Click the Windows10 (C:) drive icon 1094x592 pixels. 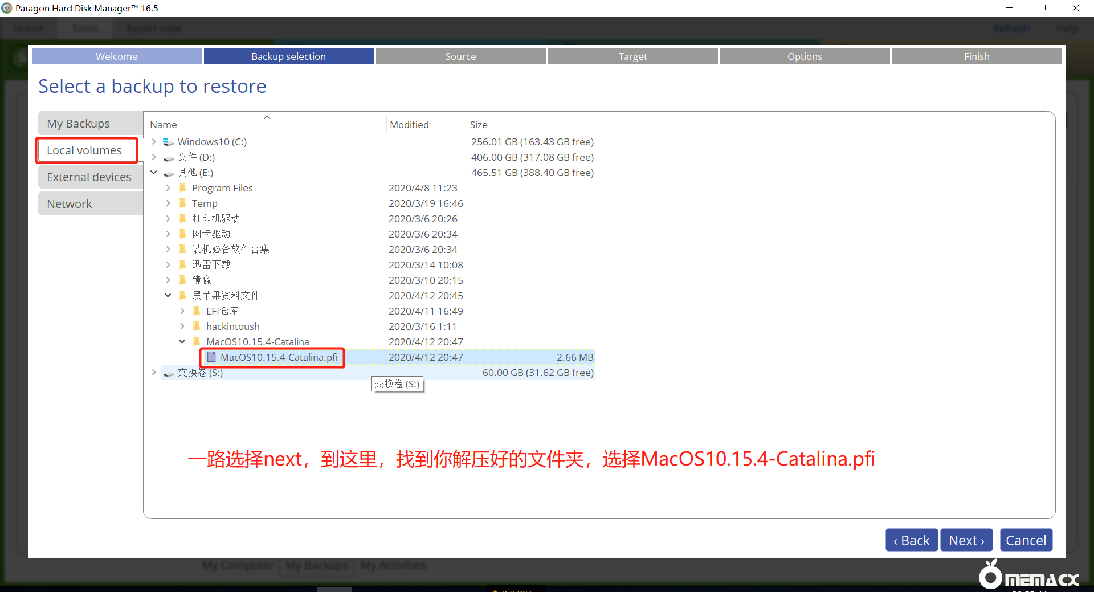point(168,142)
